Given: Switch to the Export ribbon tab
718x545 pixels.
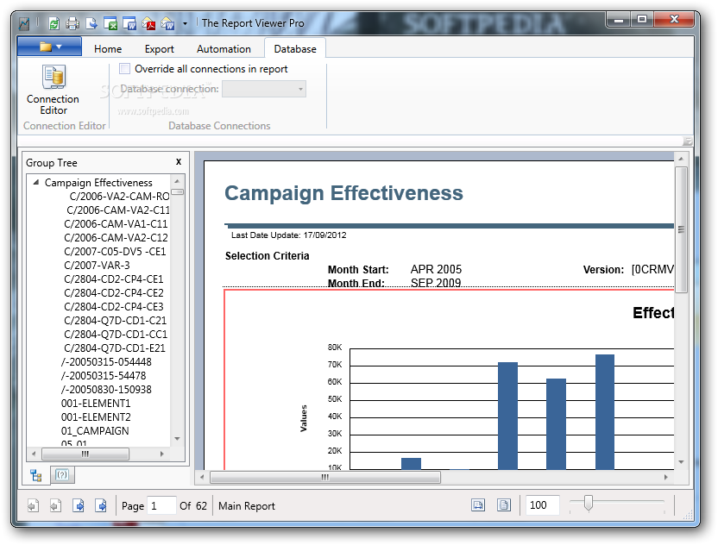Looking at the screenshot, I should tap(159, 49).
